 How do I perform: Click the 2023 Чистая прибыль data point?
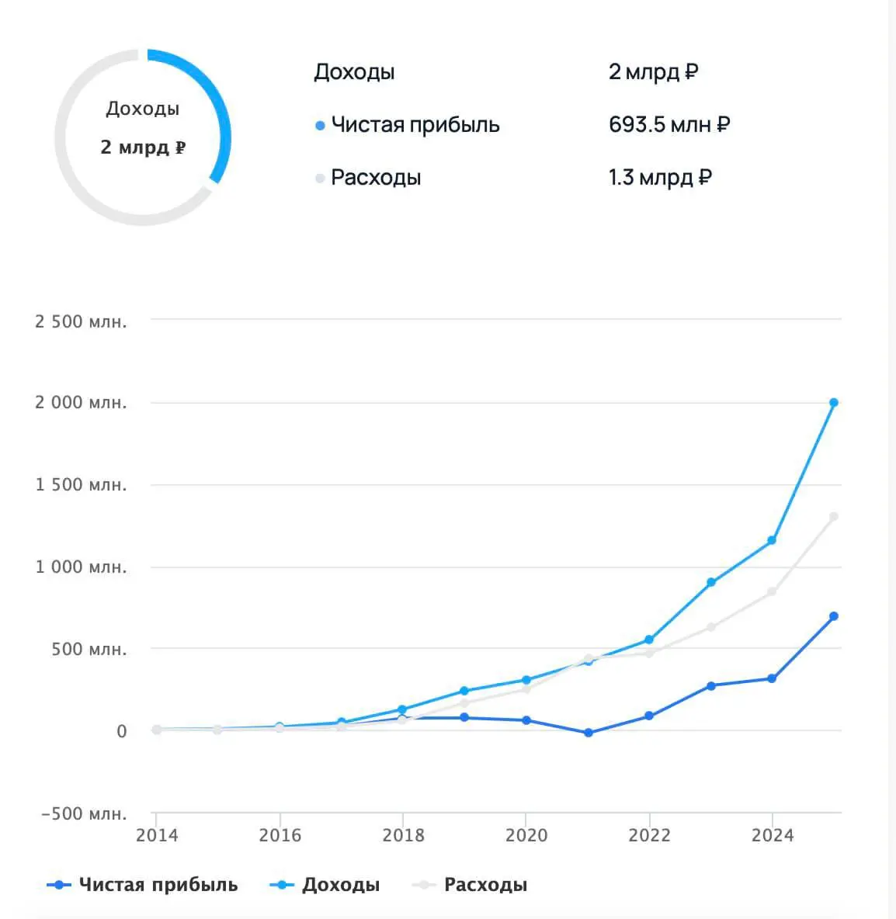(x=711, y=685)
